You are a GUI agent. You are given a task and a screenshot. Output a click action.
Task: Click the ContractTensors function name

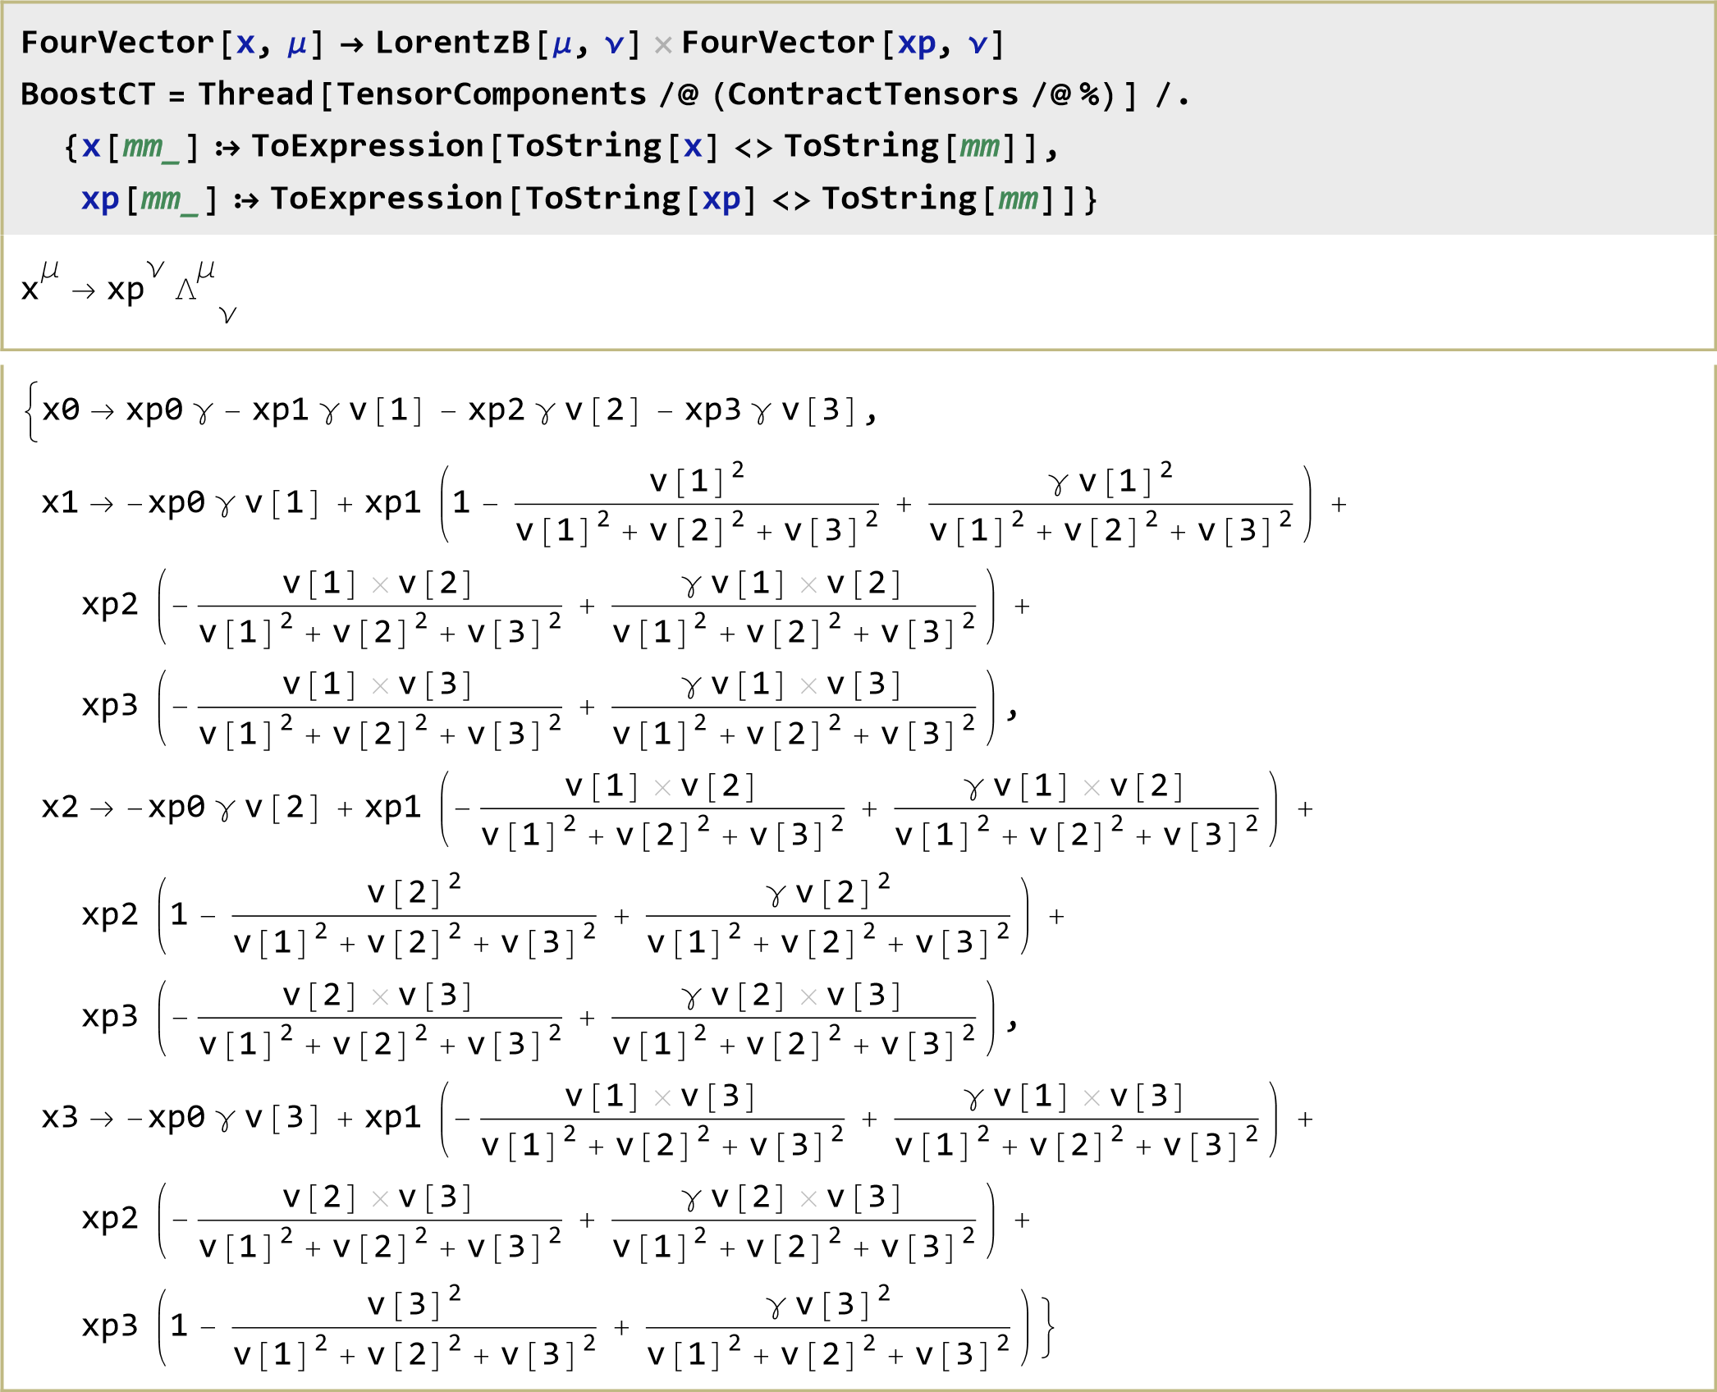pos(872,94)
